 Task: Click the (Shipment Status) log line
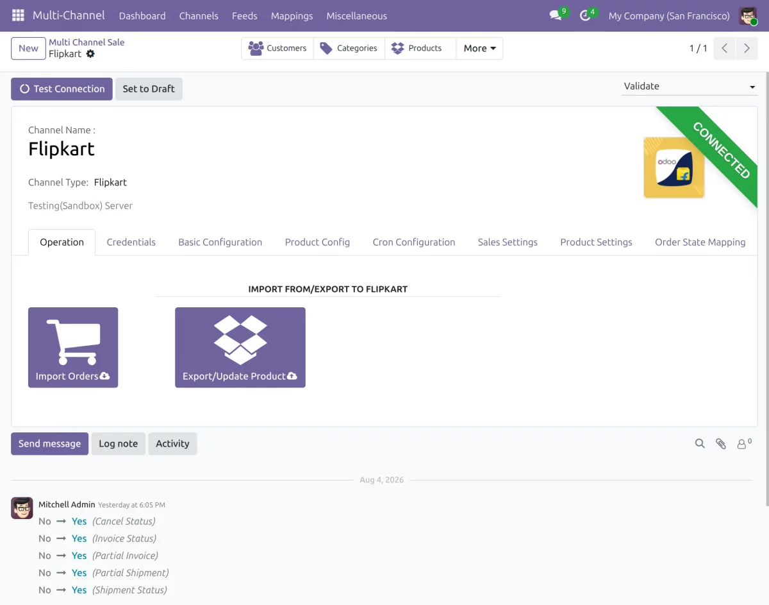click(129, 590)
